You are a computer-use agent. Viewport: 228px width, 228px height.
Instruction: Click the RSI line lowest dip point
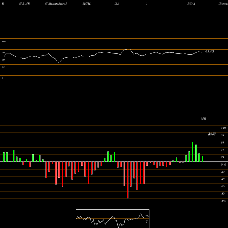(59, 62)
